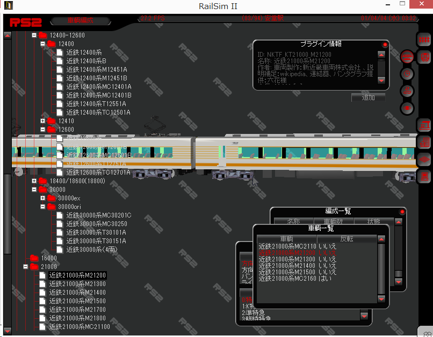
Task: Click the 16000 folder icon
Action: (34, 258)
